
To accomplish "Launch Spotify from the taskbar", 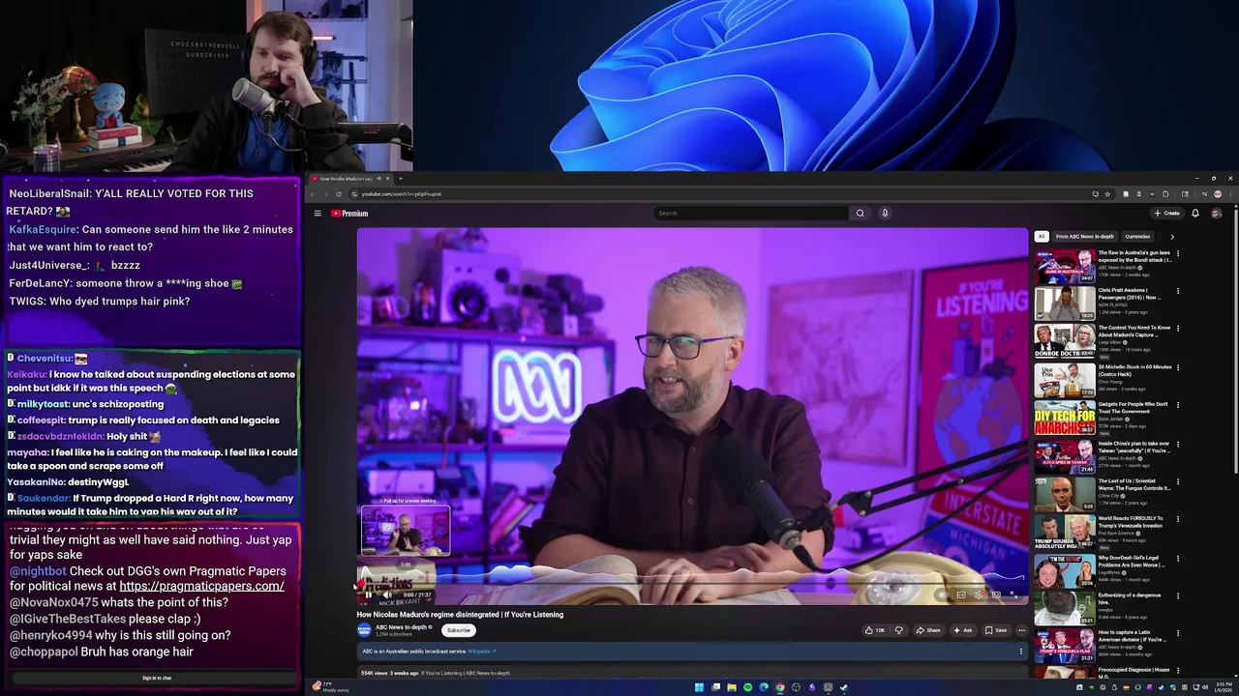I will [x=747, y=687].
